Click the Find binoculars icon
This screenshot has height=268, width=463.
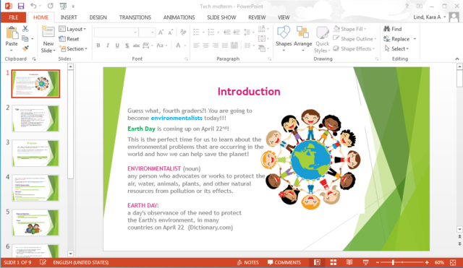click(387, 29)
